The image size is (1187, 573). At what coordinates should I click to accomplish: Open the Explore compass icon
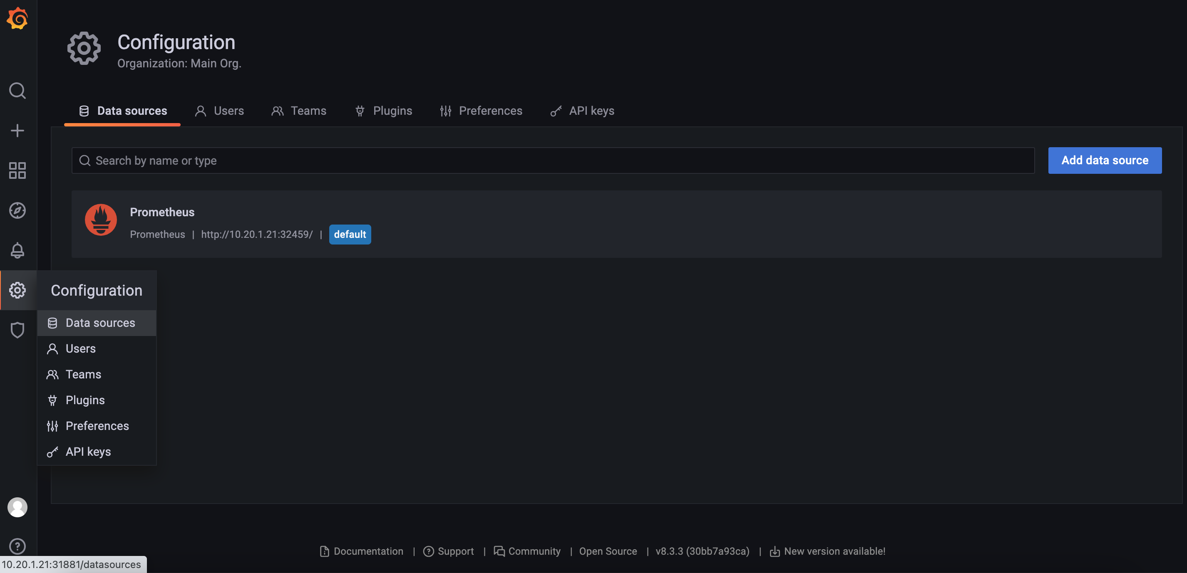[x=17, y=210]
